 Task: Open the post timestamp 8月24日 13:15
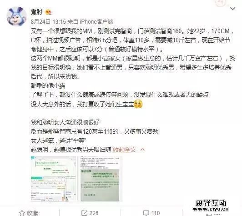[48, 22]
